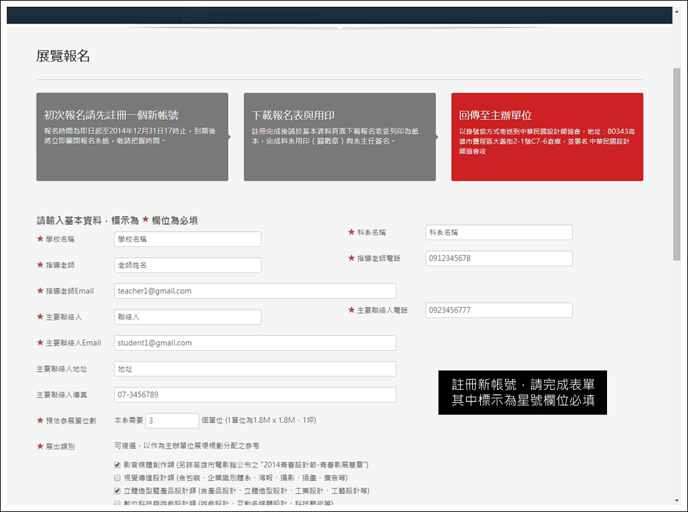Click the page vertical scrollbar thumb

pos(677,164)
